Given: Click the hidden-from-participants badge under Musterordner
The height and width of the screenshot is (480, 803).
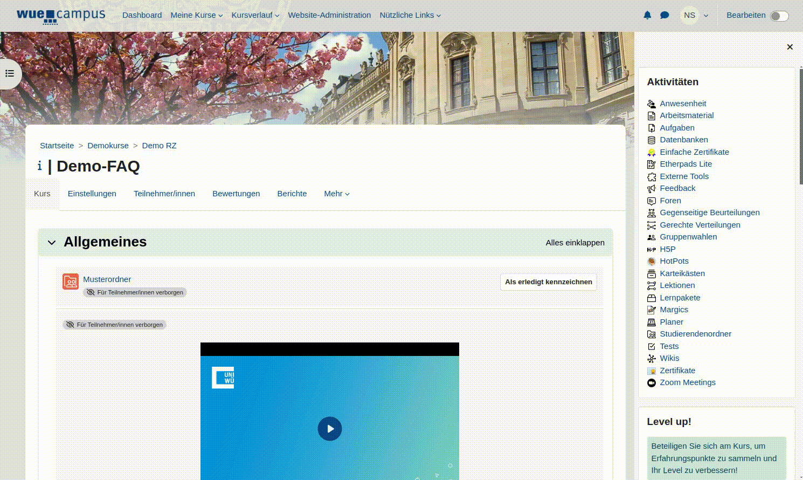Looking at the screenshot, I should (x=135, y=292).
